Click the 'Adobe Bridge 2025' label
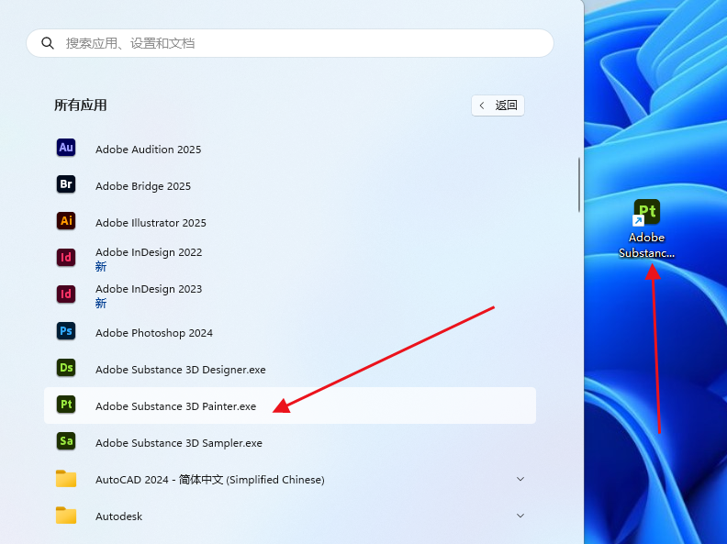 point(143,186)
